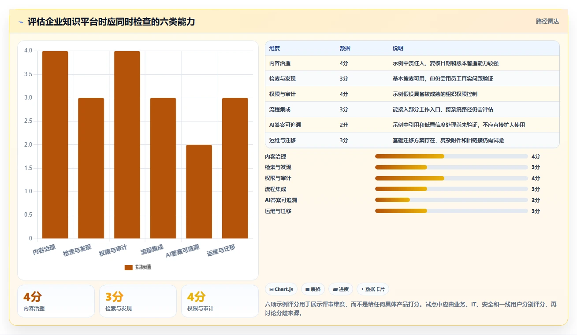Open the 3分 检索与发现 data card
The height and width of the screenshot is (335, 577).
(x=138, y=301)
